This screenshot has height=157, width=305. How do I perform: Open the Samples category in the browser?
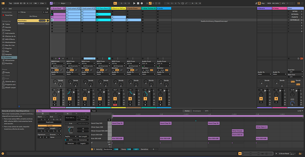click(8, 54)
